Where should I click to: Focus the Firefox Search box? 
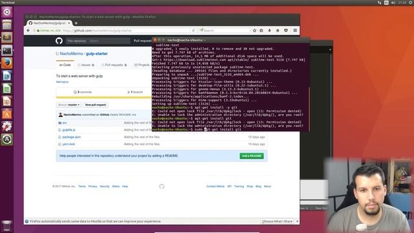coord(224,30)
